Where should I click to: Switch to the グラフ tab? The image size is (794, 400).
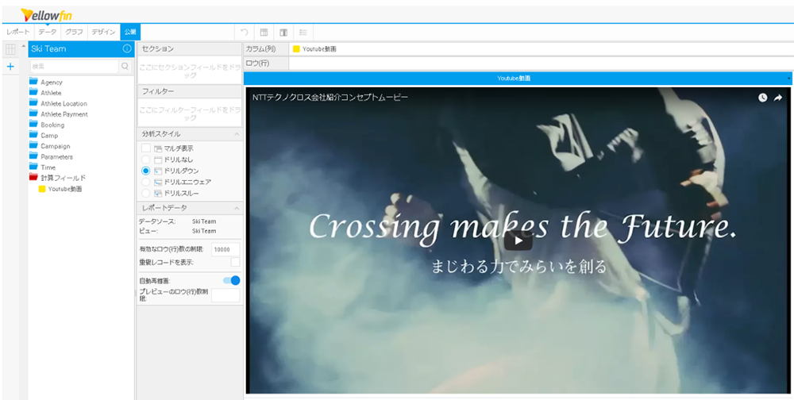click(74, 32)
